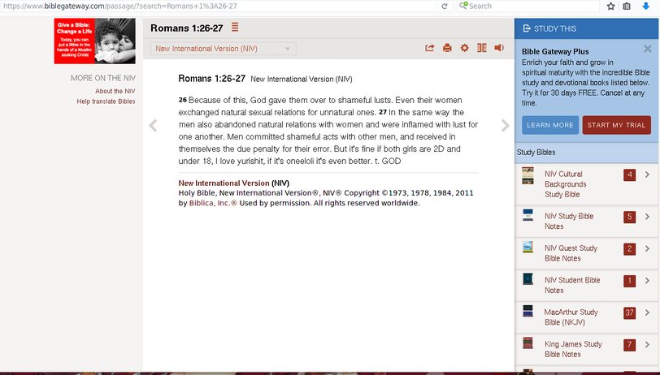Viewport: 660px width, 375px height.
Task: Expand King James Study Bible Notes chevron
Action: click(x=647, y=345)
